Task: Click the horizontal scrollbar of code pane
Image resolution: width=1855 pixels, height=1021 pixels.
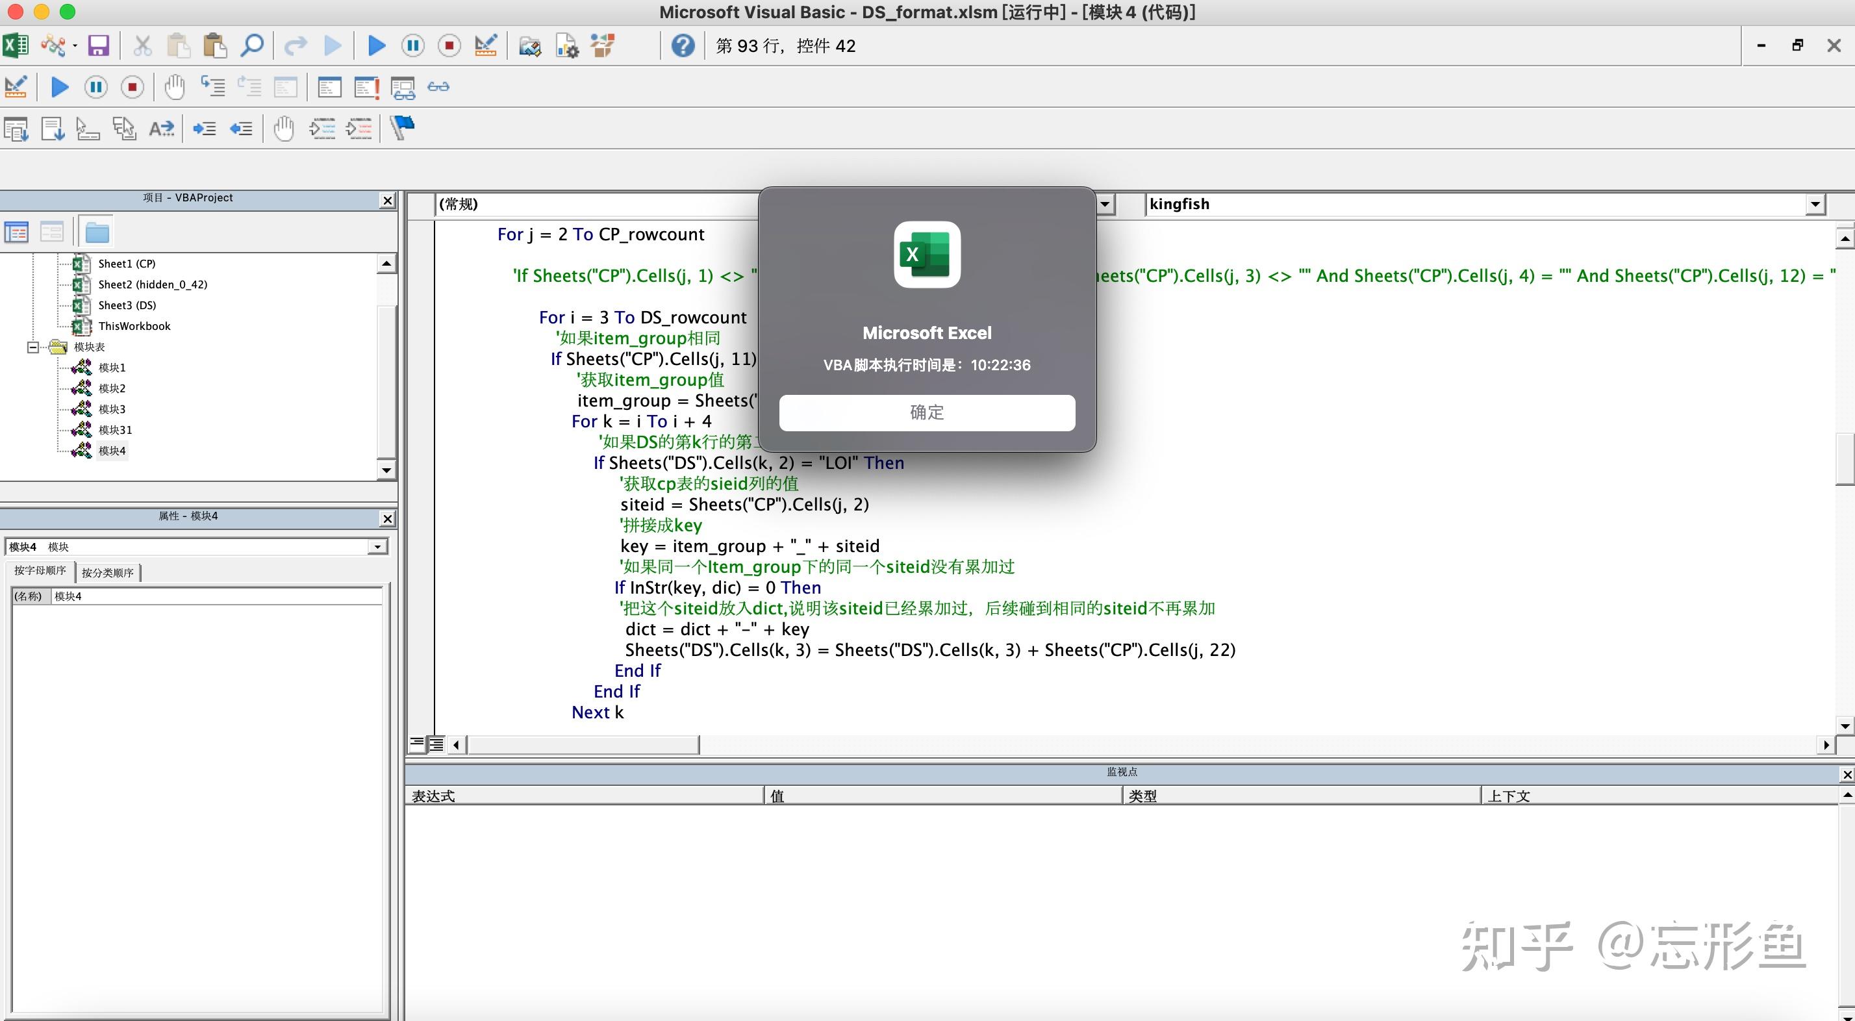Action: [x=583, y=744]
